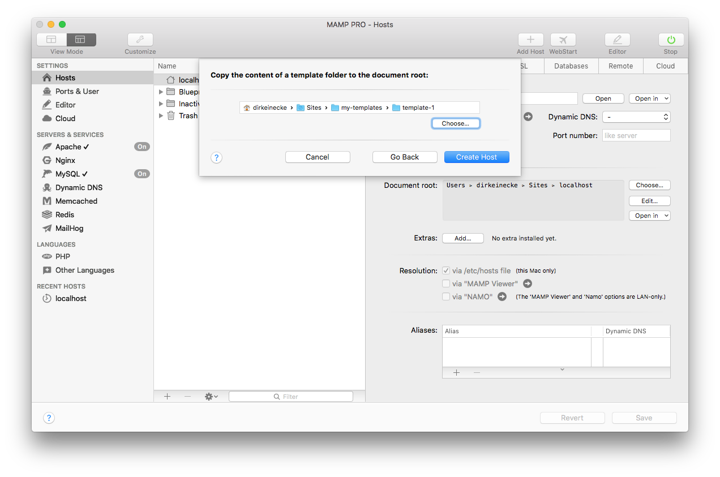Expand the Trash item in the host list
This screenshot has width=720, height=477.
[x=161, y=115]
